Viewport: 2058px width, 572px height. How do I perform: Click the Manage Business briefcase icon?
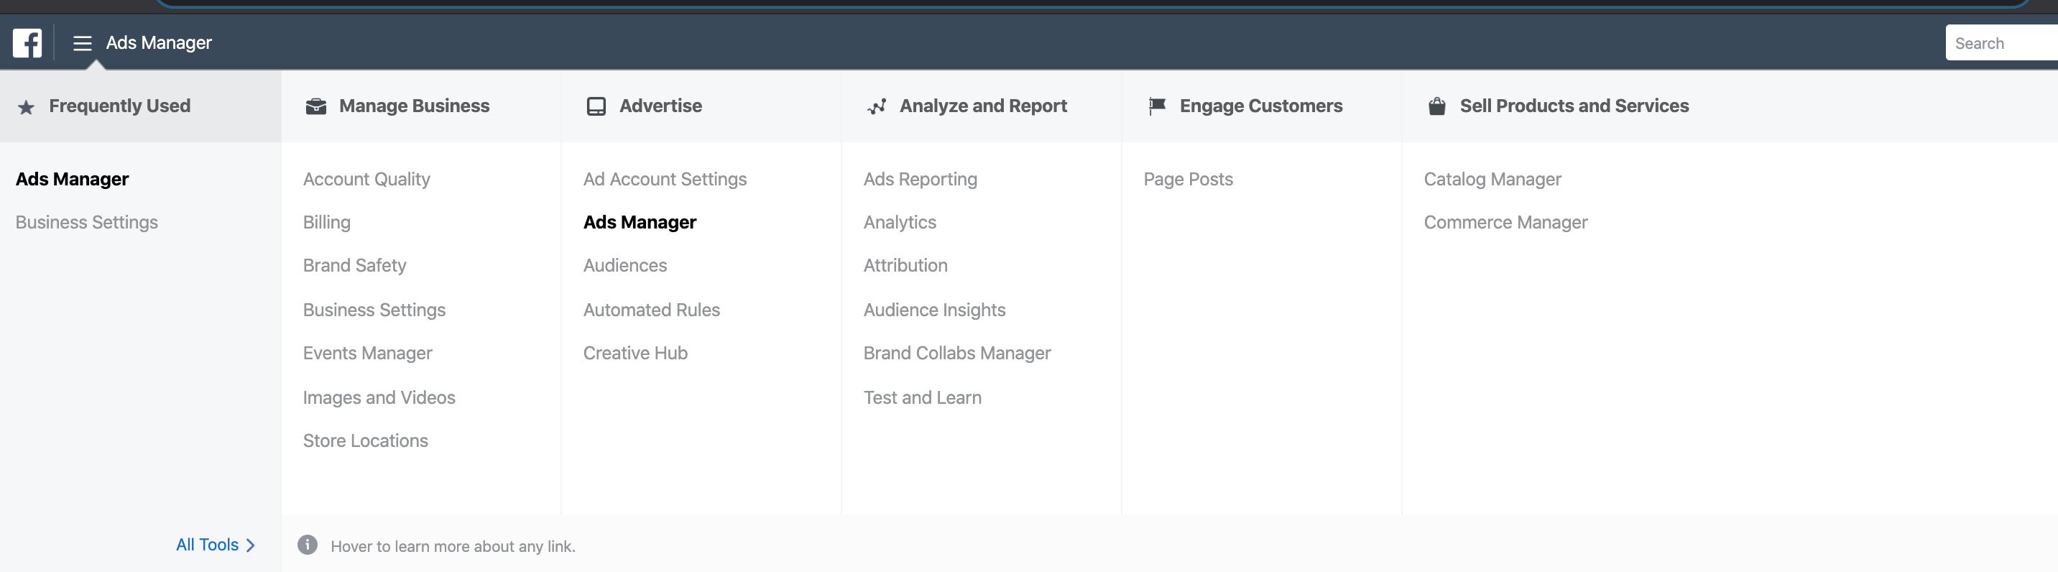pyautogui.click(x=316, y=106)
